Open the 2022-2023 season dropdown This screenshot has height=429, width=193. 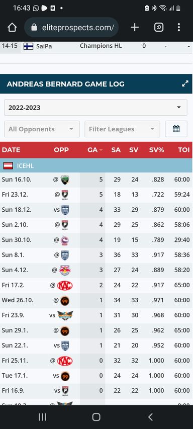pyautogui.click(x=95, y=108)
